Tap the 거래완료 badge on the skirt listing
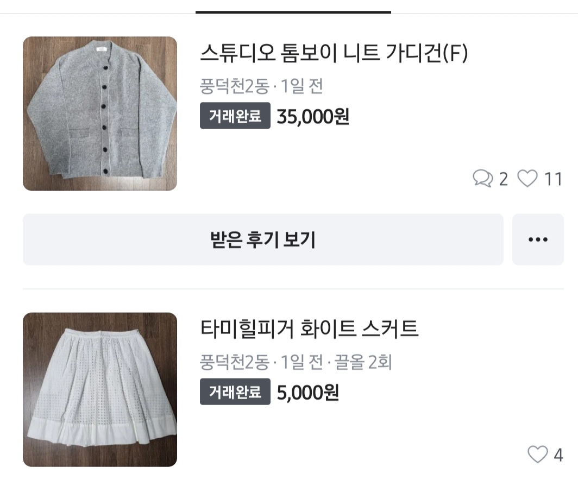578x486 pixels. 235,392
